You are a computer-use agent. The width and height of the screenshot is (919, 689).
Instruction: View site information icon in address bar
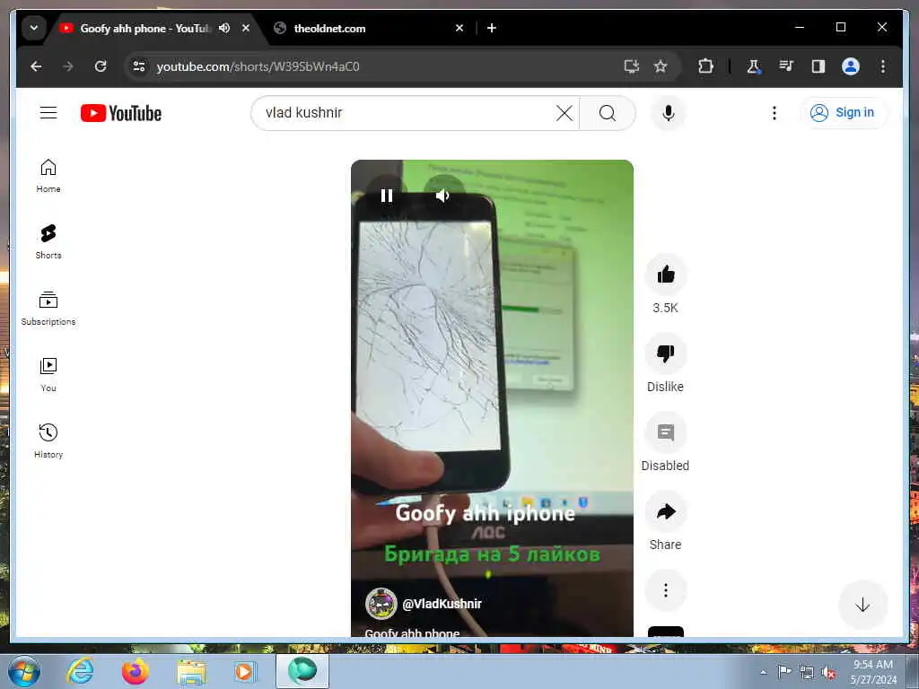(139, 66)
